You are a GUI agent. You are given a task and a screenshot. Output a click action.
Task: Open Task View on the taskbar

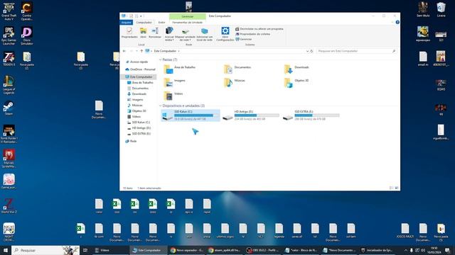pyautogui.click(x=85, y=250)
